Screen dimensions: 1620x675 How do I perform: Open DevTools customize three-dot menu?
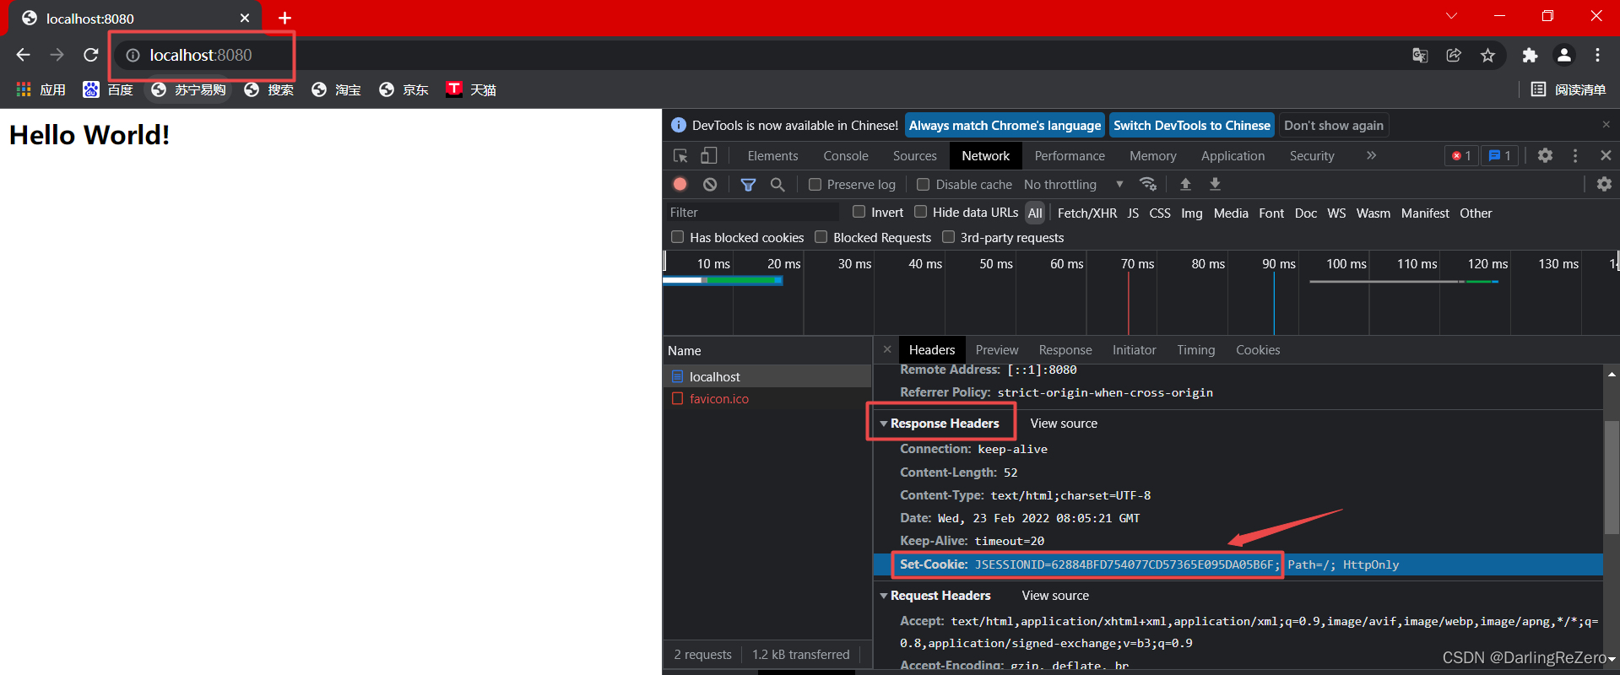tap(1575, 155)
